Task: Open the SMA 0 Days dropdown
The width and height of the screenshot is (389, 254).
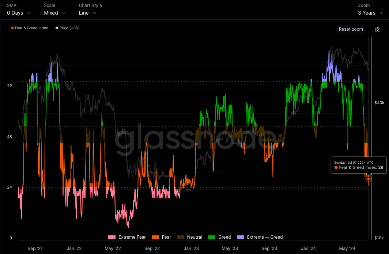Action: tap(19, 10)
